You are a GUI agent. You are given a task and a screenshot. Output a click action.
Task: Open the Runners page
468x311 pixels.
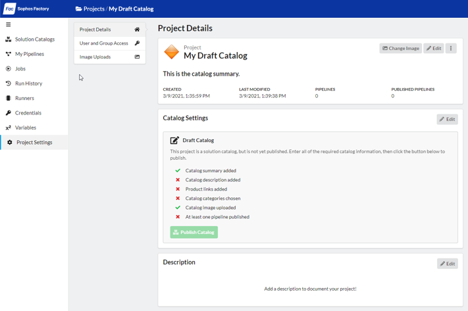point(24,98)
